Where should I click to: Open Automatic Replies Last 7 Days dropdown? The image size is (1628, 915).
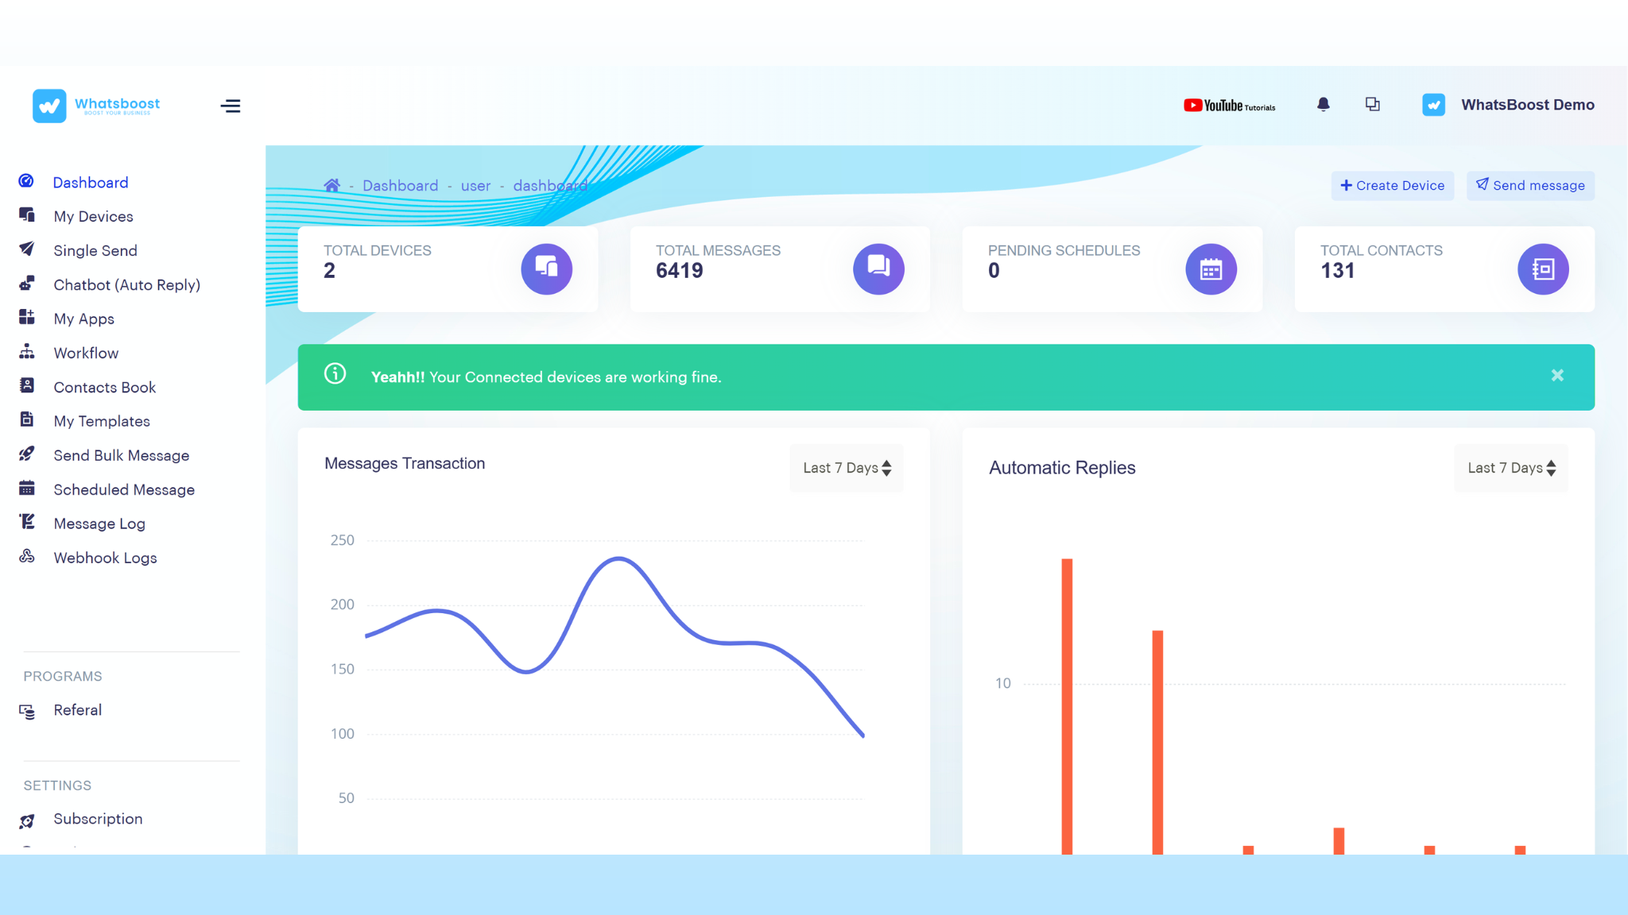coord(1511,468)
